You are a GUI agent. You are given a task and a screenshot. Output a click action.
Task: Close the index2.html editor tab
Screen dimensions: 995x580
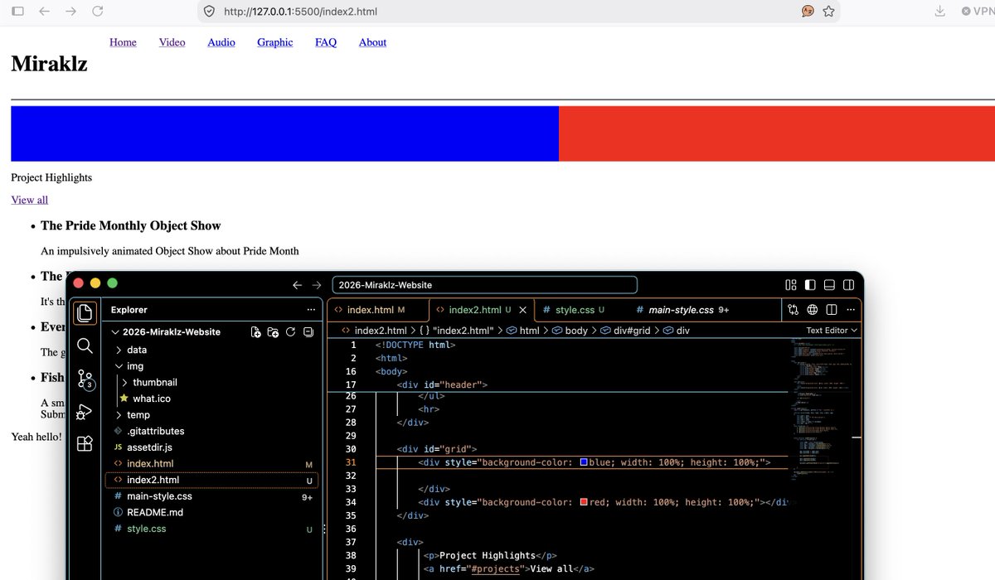(522, 310)
